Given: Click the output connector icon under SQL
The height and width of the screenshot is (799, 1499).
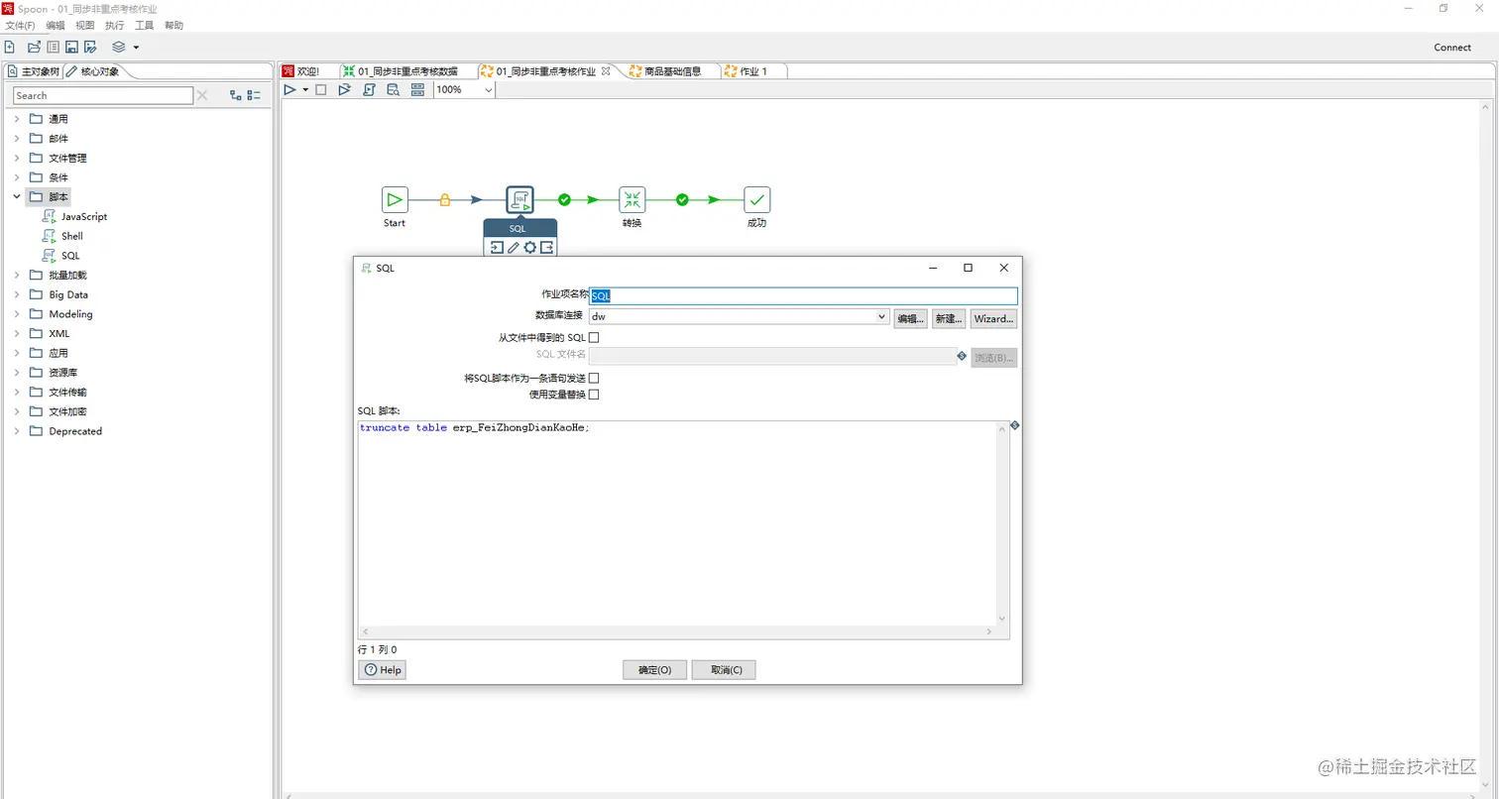Looking at the screenshot, I should [x=546, y=247].
